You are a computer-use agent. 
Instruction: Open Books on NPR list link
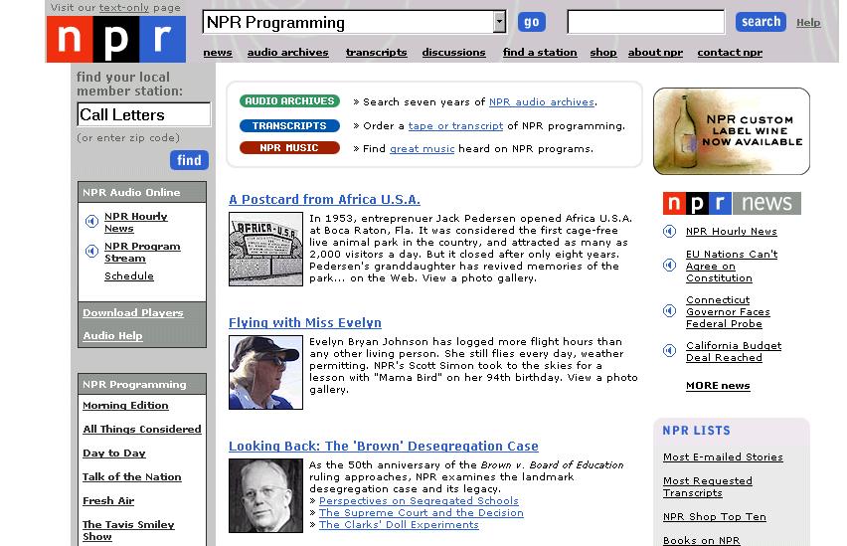(x=702, y=541)
